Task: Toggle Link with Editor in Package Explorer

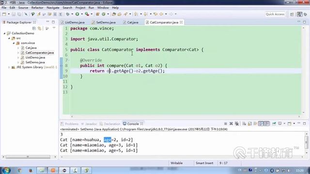Action: (40, 29)
